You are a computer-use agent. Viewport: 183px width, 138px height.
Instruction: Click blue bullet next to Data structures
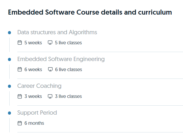coord(10,33)
